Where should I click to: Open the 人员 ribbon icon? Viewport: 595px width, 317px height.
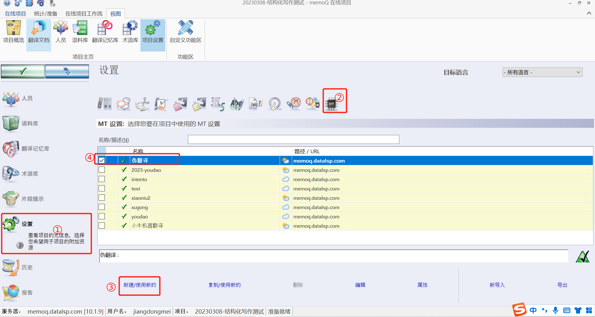[x=61, y=32]
